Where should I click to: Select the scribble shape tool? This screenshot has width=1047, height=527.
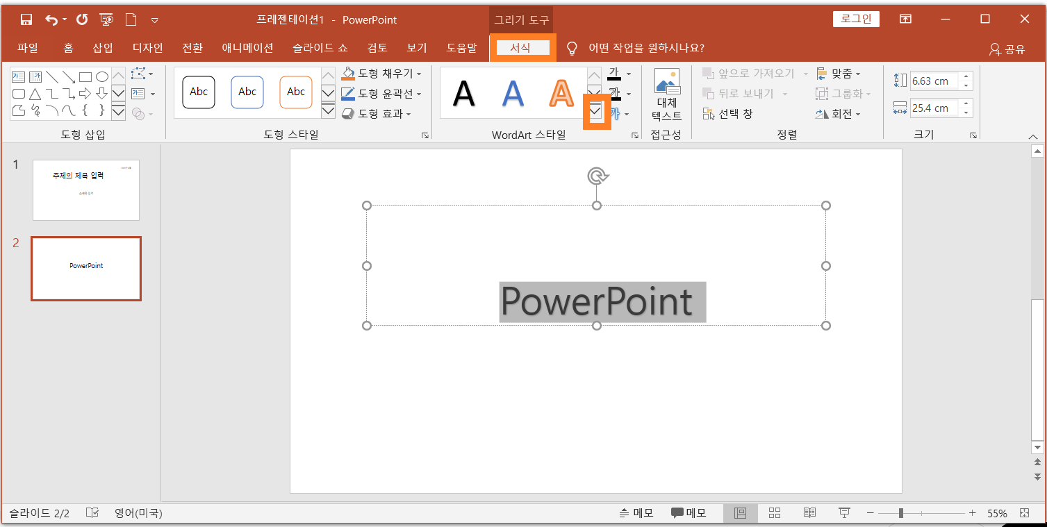[x=35, y=110]
